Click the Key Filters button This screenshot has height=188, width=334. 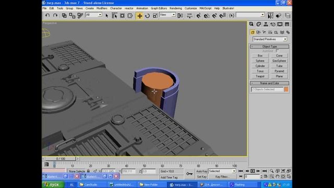pyautogui.click(x=222, y=177)
